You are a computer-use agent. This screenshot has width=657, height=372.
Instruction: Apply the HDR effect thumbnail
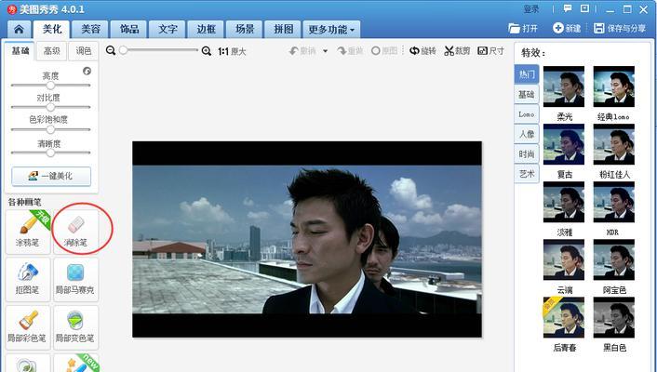click(614, 202)
